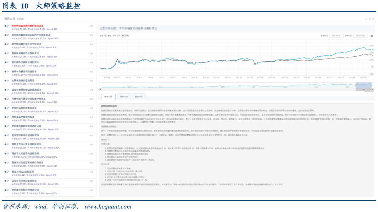
Task: Open the start date picker field
Action: coord(337,36)
